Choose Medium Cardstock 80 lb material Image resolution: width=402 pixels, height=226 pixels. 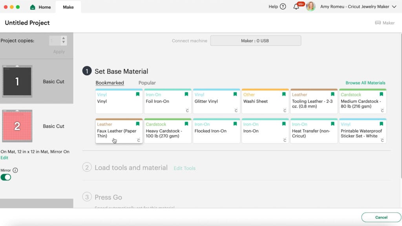click(x=362, y=101)
